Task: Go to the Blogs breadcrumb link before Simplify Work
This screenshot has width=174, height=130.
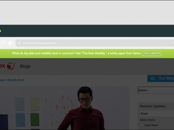Action: [x=2, y=80]
